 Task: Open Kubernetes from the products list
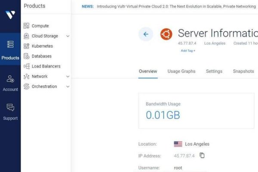tap(42, 46)
